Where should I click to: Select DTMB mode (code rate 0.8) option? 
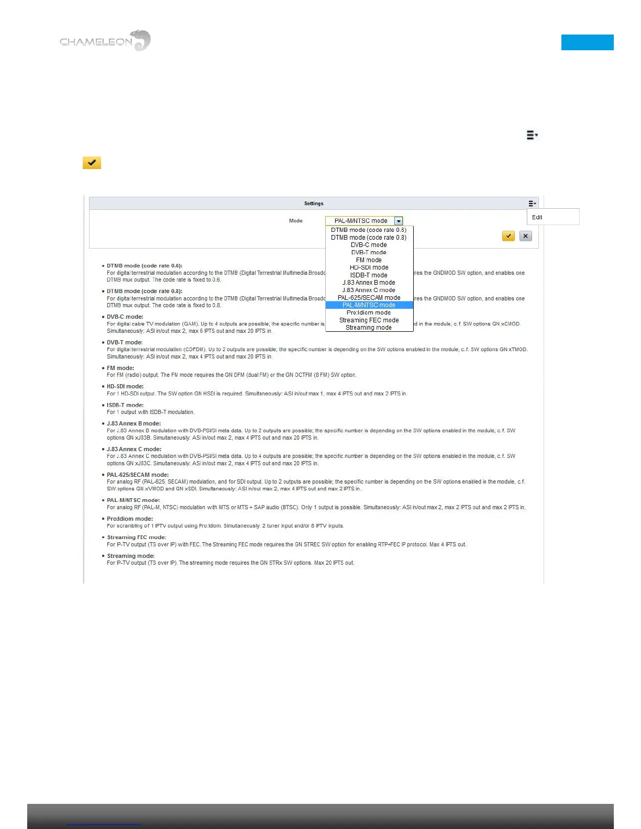pos(369,238)
